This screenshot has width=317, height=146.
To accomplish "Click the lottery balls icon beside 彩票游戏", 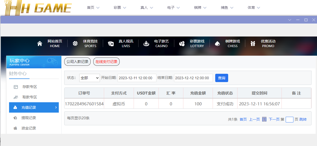I will click(x=182, y=43).
